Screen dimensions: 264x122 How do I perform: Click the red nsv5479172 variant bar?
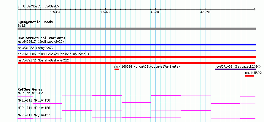pyautogui.click(x=136, y=63)
